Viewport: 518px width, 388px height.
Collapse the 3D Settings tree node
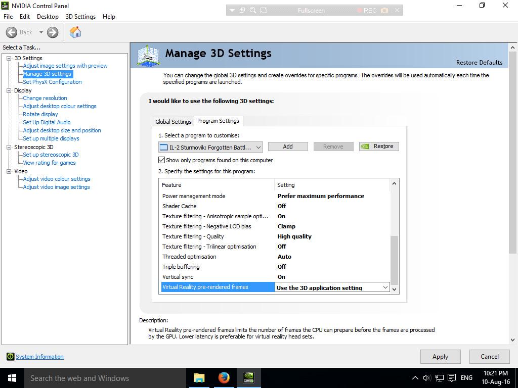[9, 58]
